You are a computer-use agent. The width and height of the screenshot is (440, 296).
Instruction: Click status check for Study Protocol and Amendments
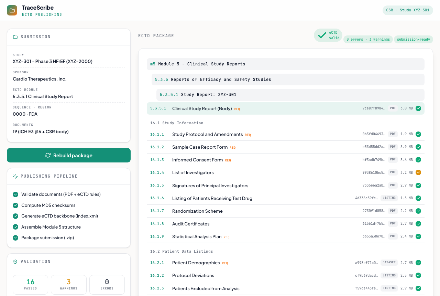coord(418,134)
